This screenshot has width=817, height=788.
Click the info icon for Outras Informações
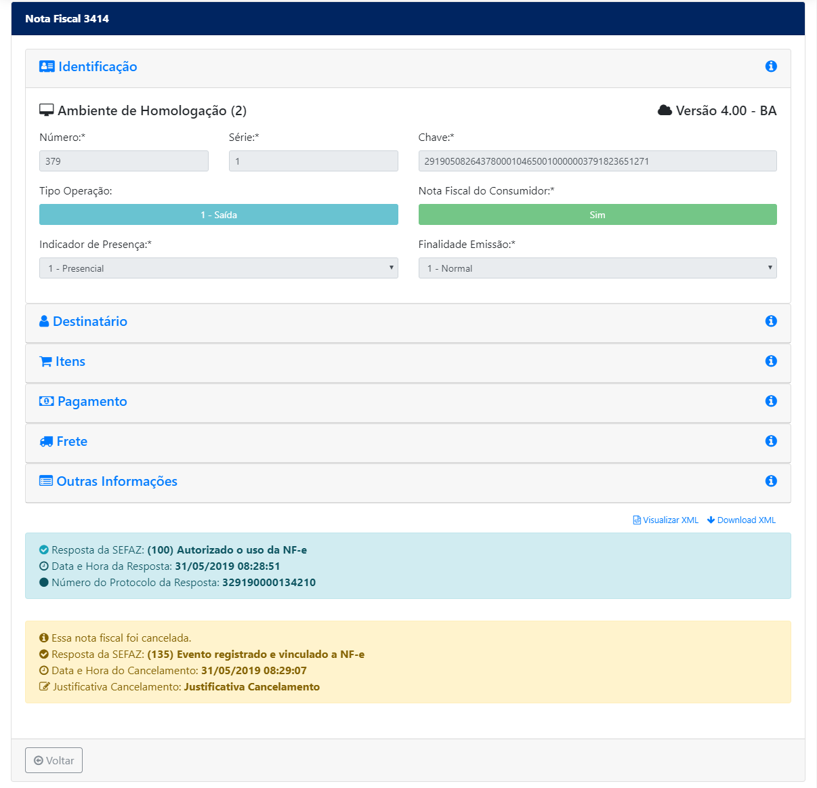point(771,481)
